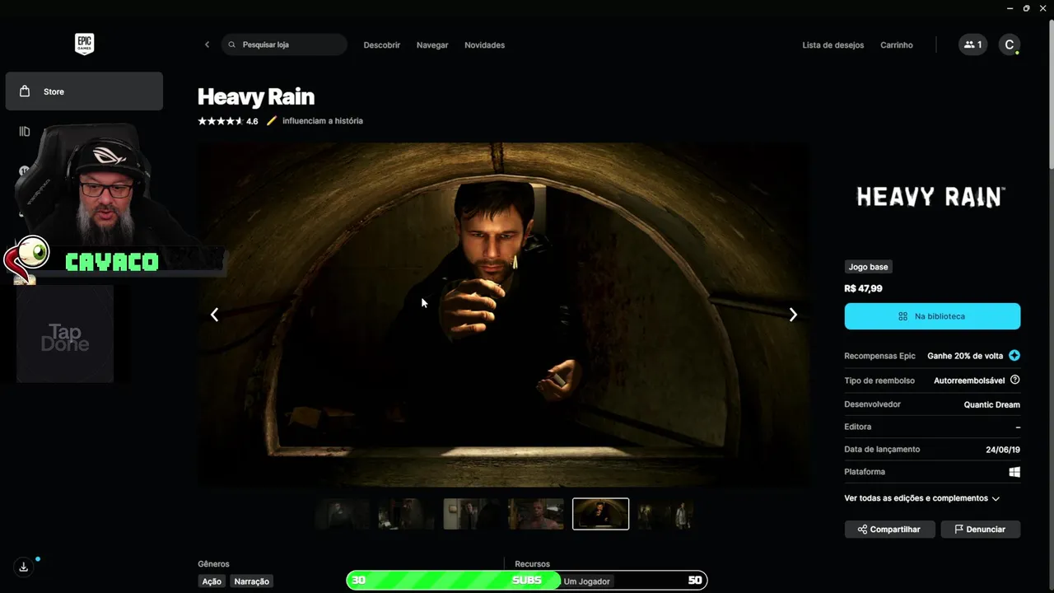Screen dimensions: 1054x593
Task: Open Lista de desejos
Action: (x=833, y=45)
